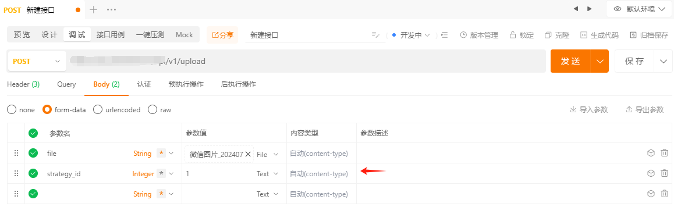
Task: Switch to the 调试 tab
Action: (77, 35)
